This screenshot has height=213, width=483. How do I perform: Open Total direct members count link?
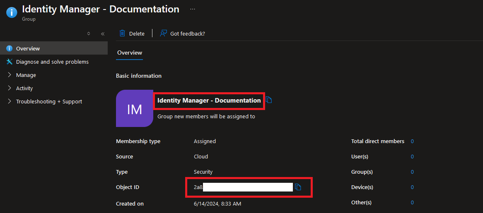coord(412,141)
